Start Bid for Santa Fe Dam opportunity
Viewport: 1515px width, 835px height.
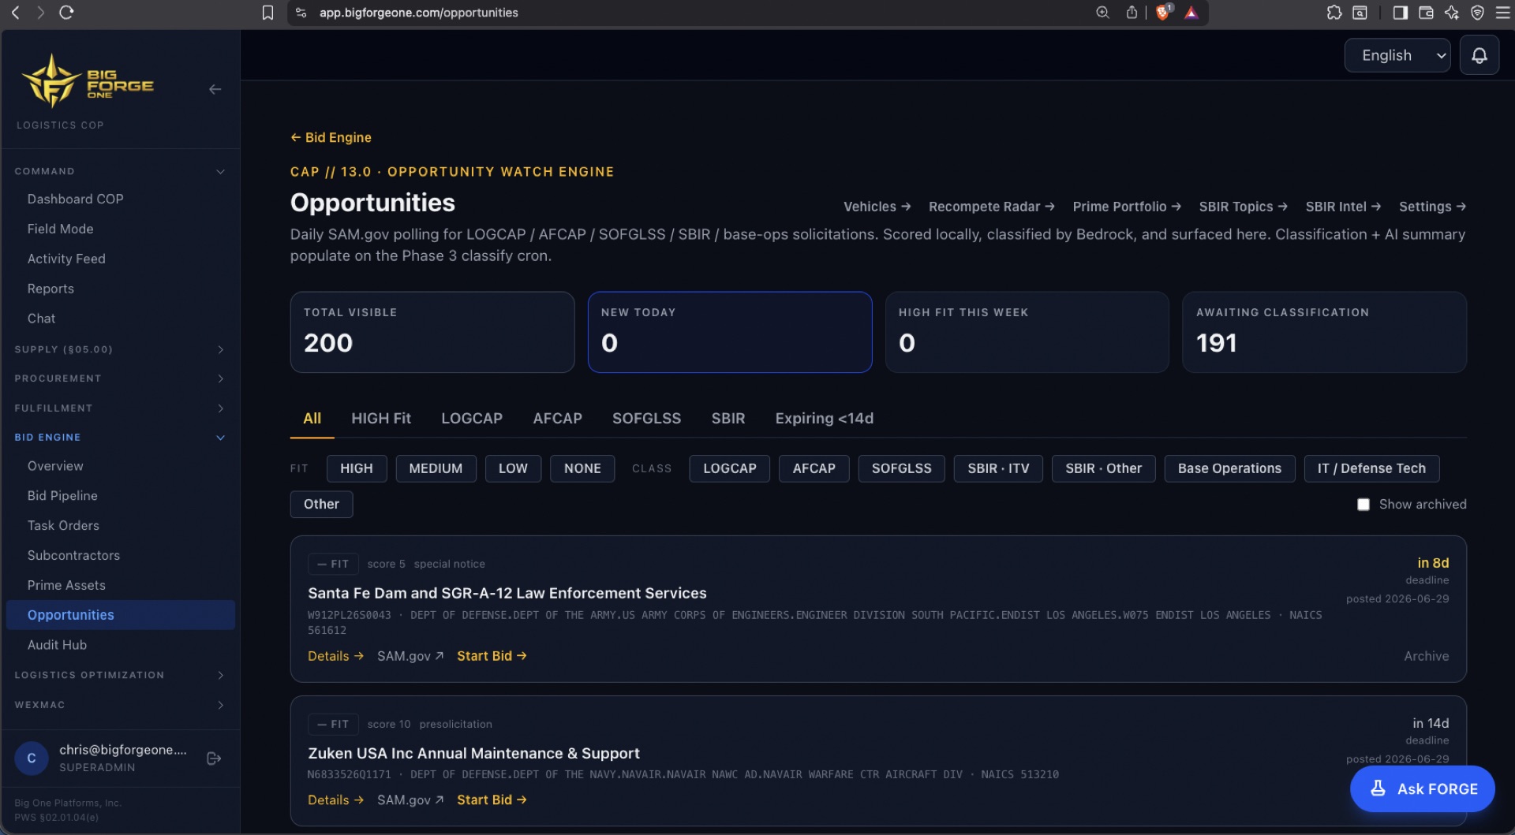click(492, 656)
